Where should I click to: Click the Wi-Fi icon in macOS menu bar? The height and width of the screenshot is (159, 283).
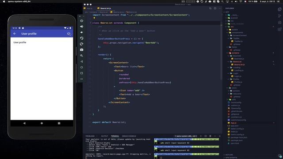tap(241, 1)
